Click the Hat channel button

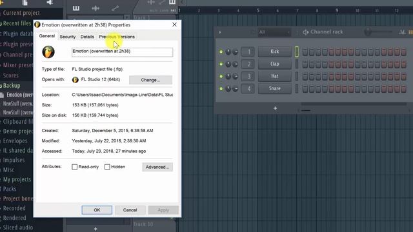[x=274, y=76]
